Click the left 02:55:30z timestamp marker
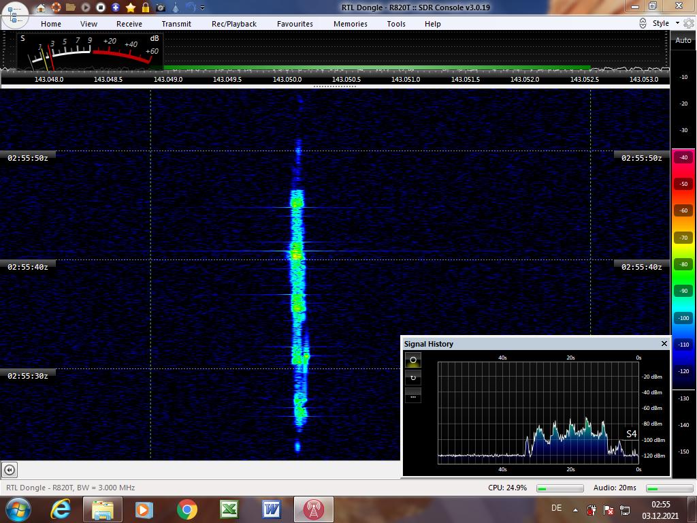The width and height of the screenshot is (697, 523). tap(27, 376)
